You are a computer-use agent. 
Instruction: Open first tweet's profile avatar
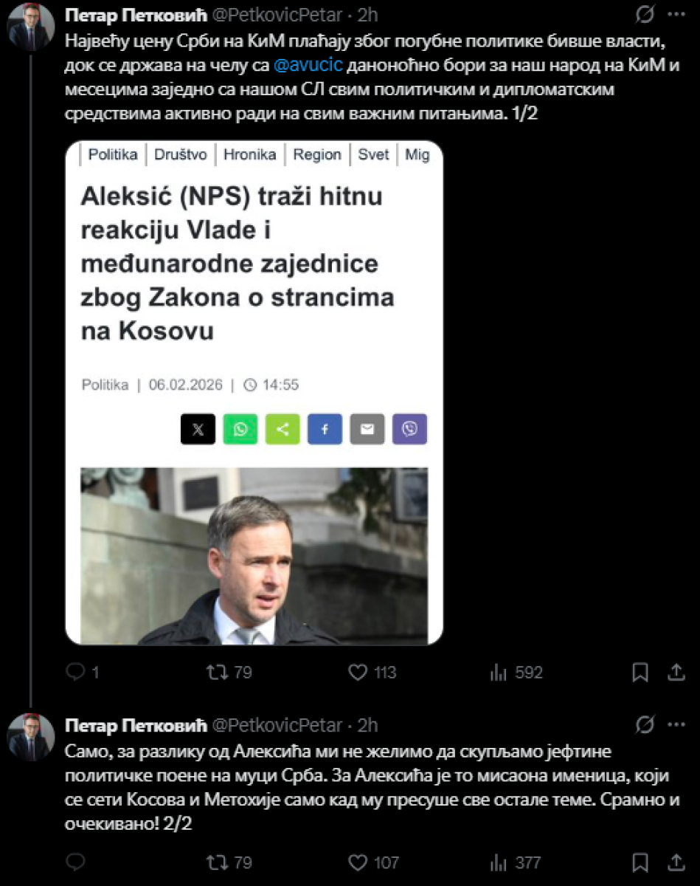[30, 26]
